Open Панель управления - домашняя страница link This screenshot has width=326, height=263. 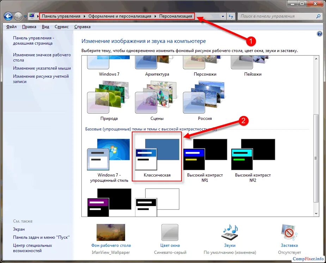pos(33,41)
